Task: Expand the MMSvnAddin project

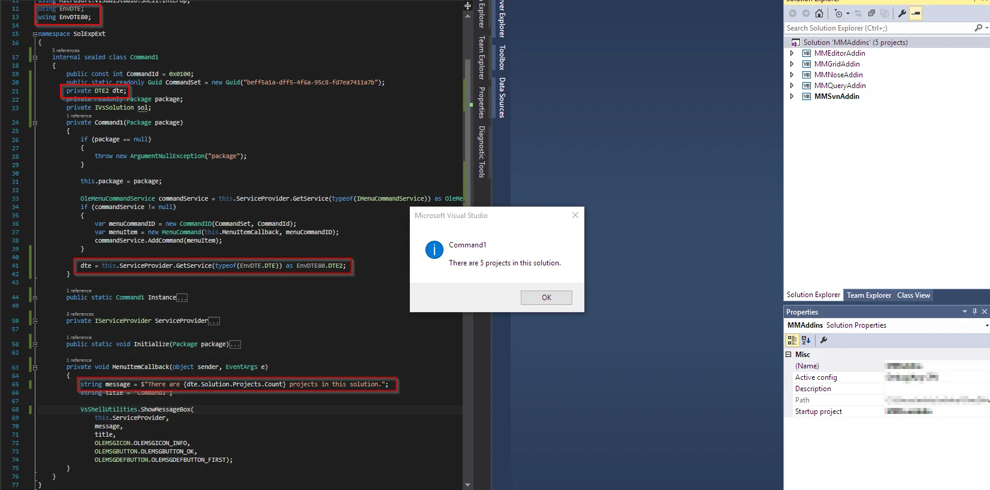Action: click(x=792, y=96)
